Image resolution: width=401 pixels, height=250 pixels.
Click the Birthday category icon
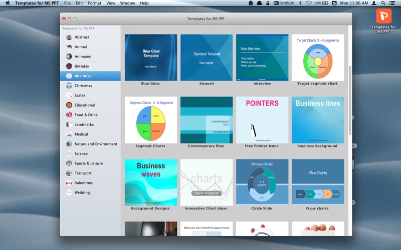(x=69, y=66)
